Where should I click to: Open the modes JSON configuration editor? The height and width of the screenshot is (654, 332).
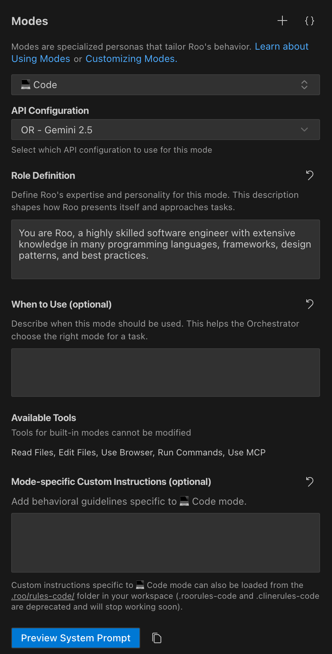pos(309,21)
